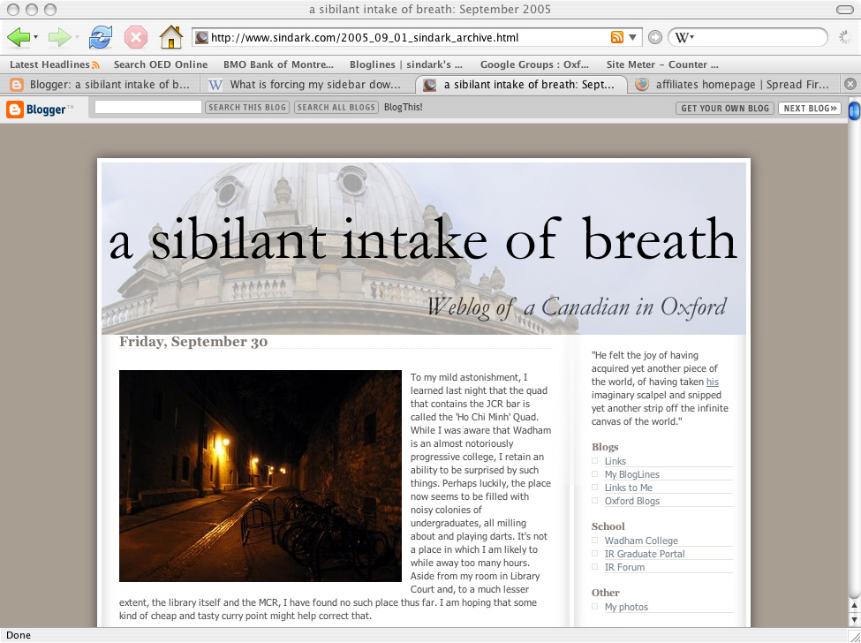
Task: Click the 'Search This Blog' button
Action: click(246, 108)
